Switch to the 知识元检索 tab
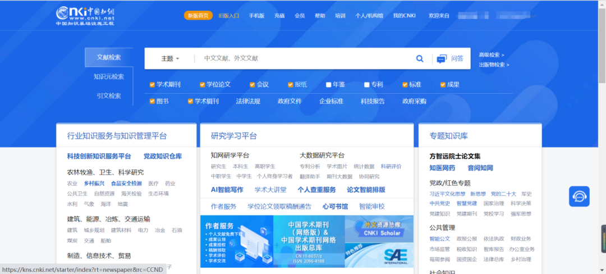This screenshot has height=274, width=606. (109, 76)
